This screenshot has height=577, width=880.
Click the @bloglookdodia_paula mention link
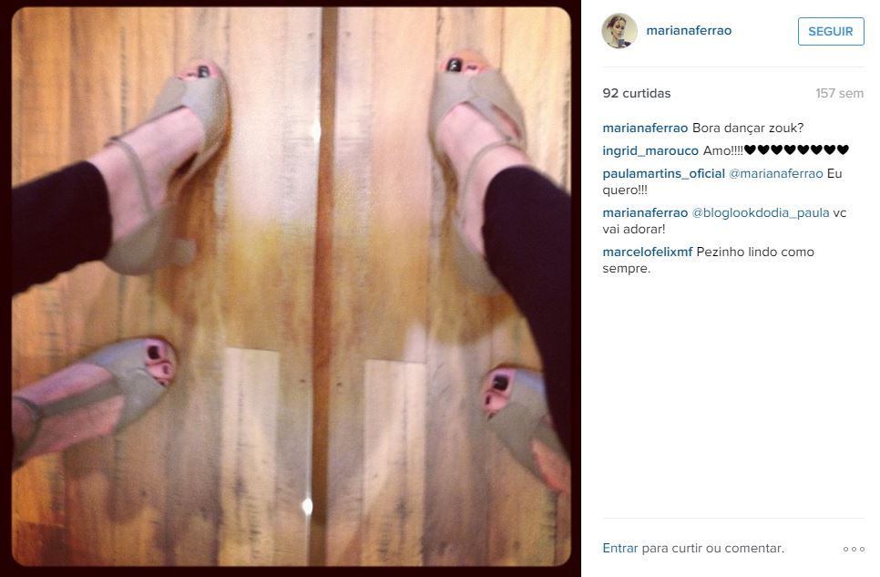761,213
